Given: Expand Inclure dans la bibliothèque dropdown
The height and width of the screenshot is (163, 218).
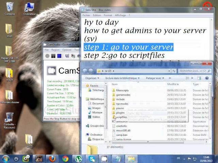Looking at the screenshot, I should click(122, 78).
